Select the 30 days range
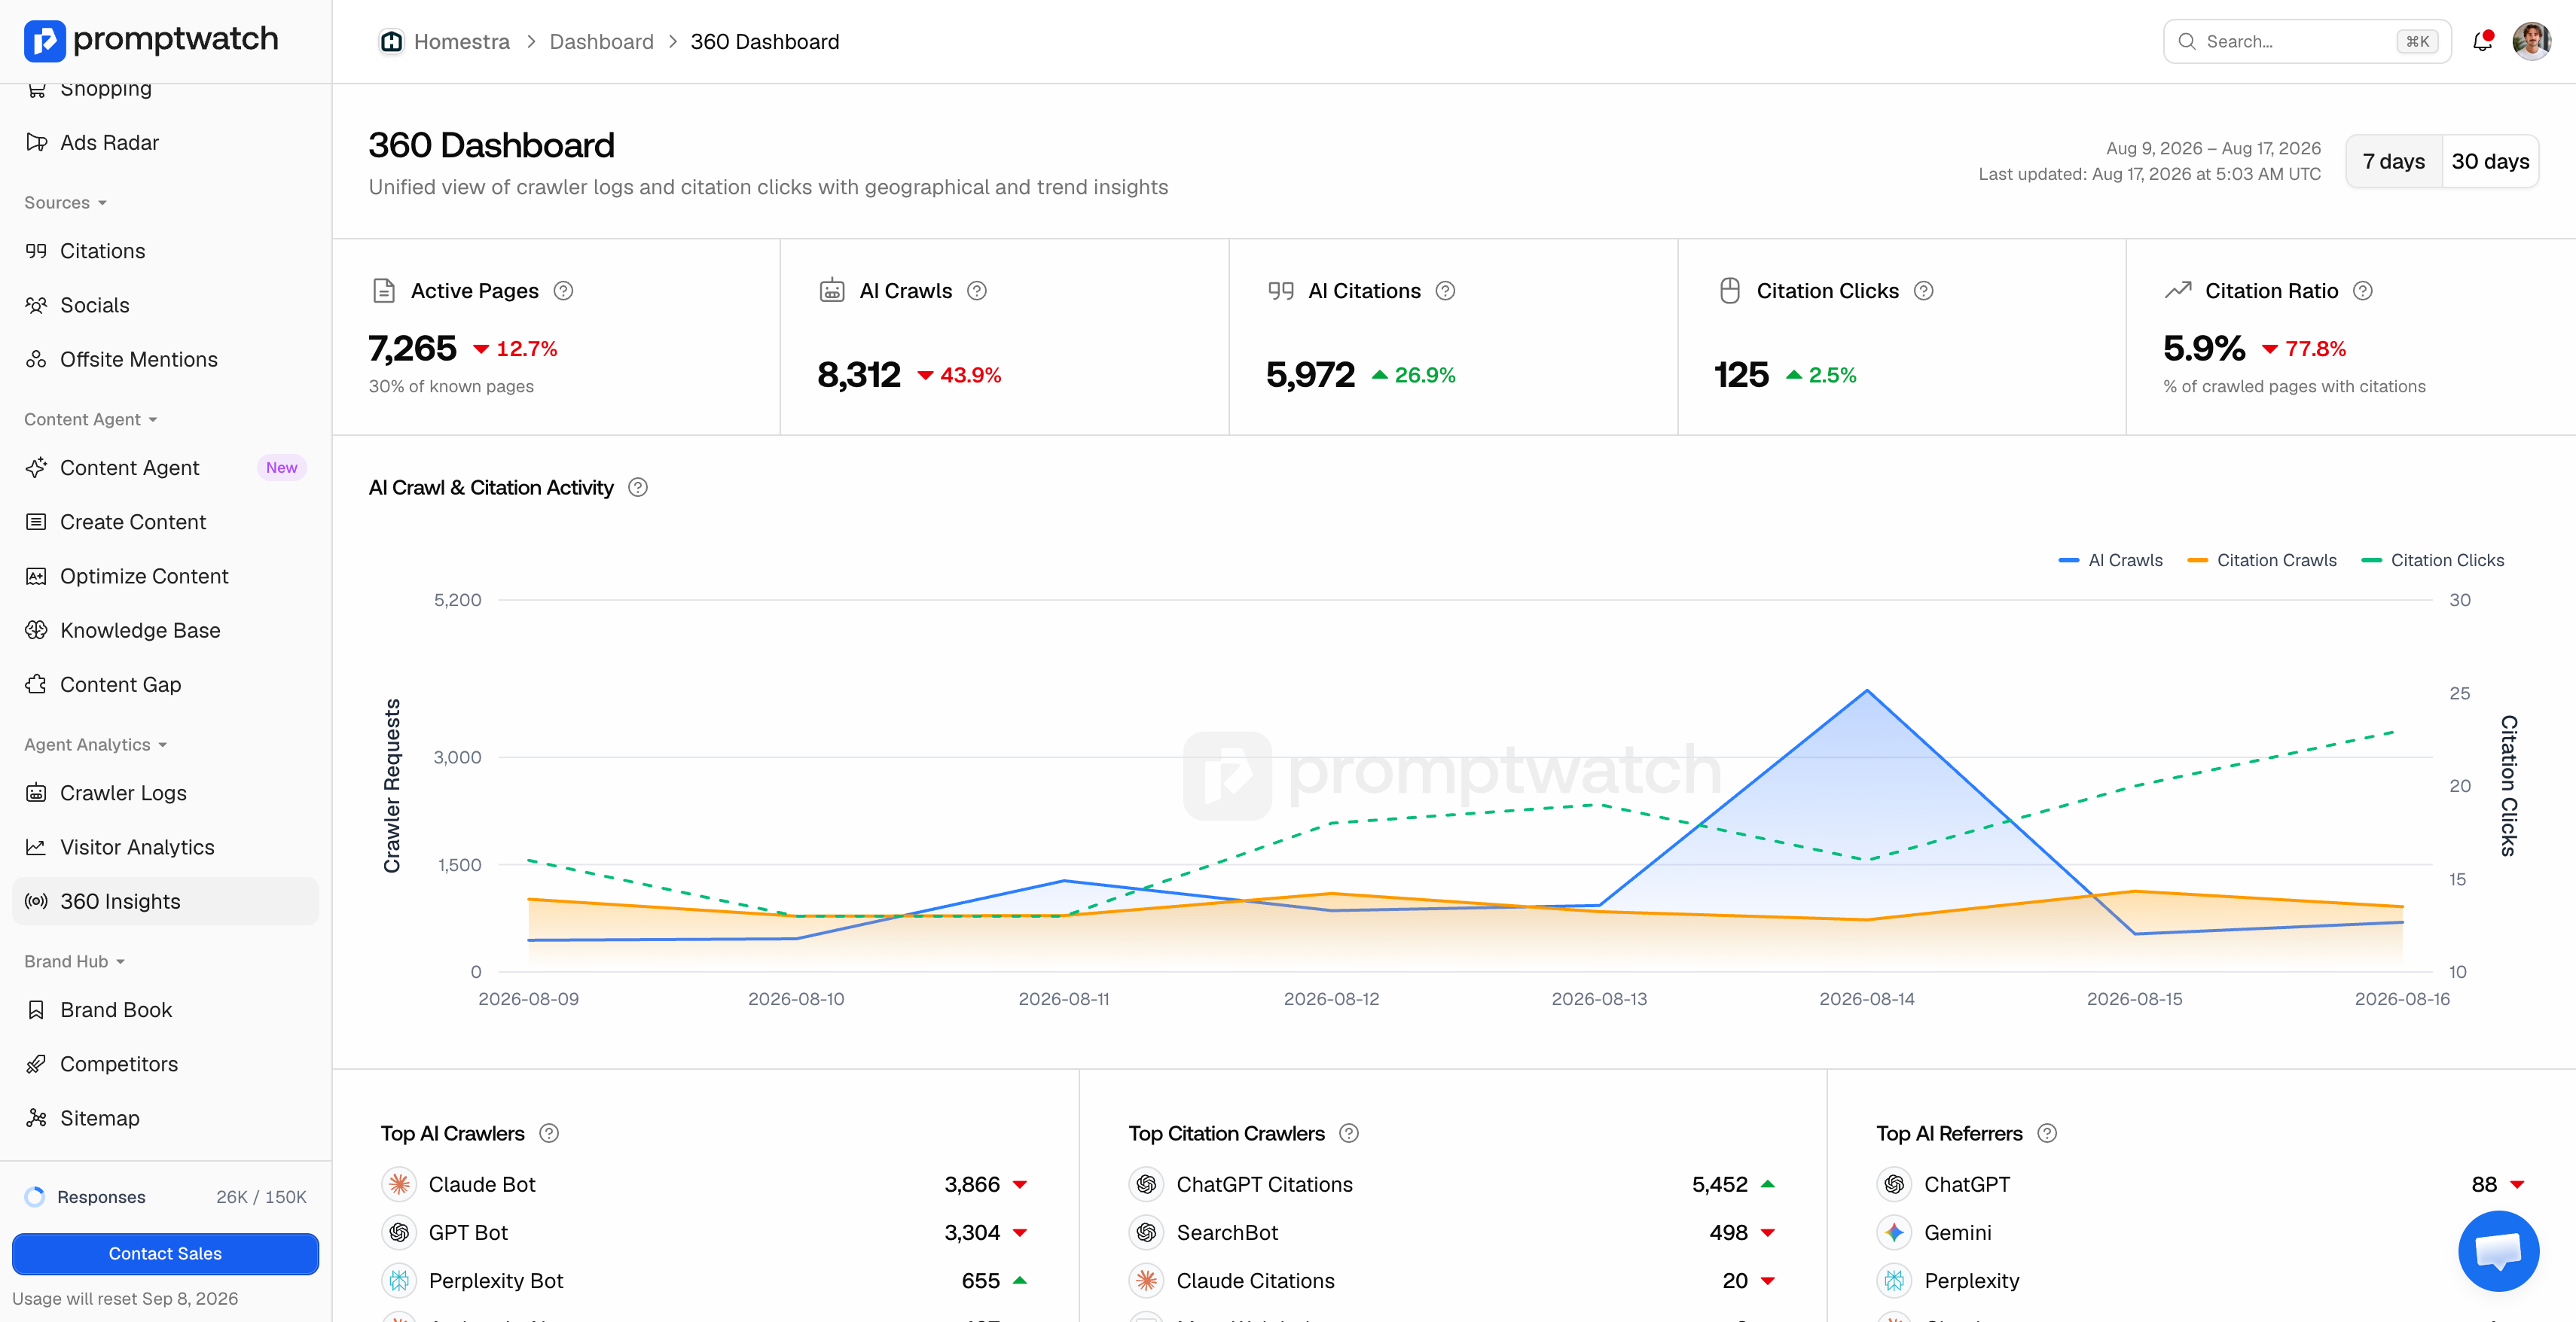Viewport: 2576px width, 1322px height. (2490, 162)
